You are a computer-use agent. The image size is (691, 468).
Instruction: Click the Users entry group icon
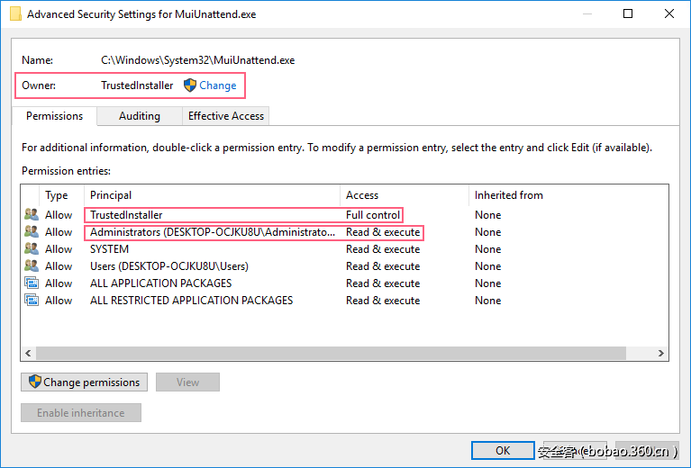click(32, 266)
